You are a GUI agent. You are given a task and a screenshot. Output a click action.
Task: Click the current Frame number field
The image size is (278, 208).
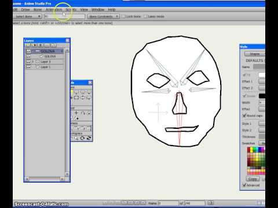click(169, 203)
